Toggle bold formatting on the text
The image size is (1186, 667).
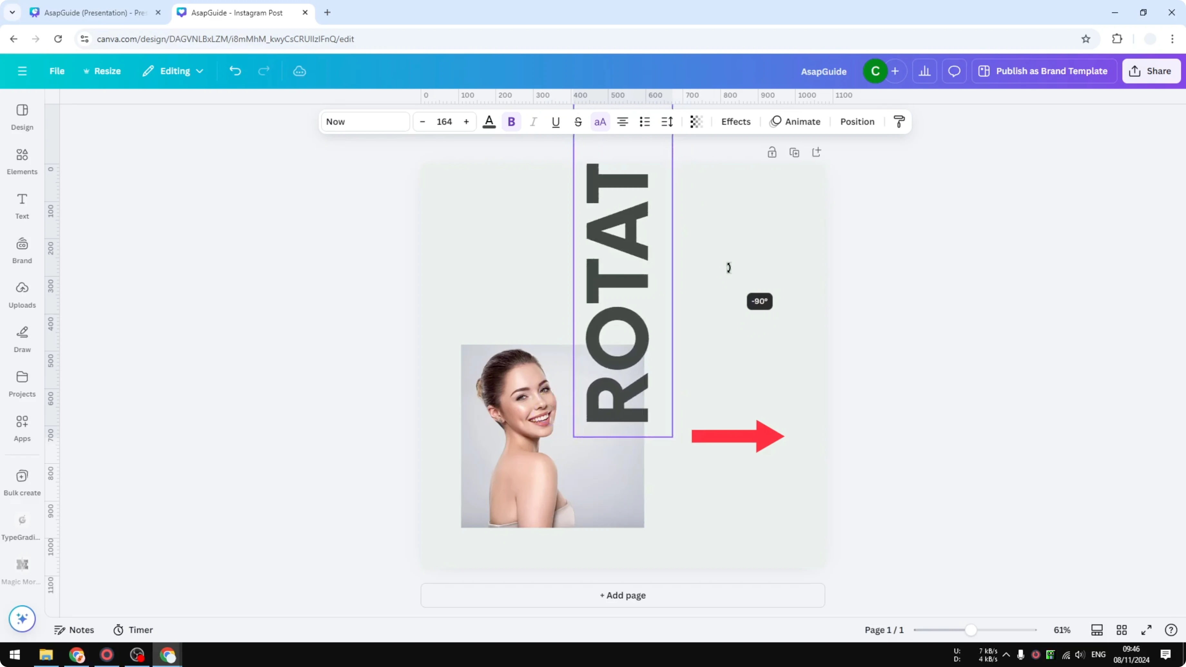[x=511, y=121]
